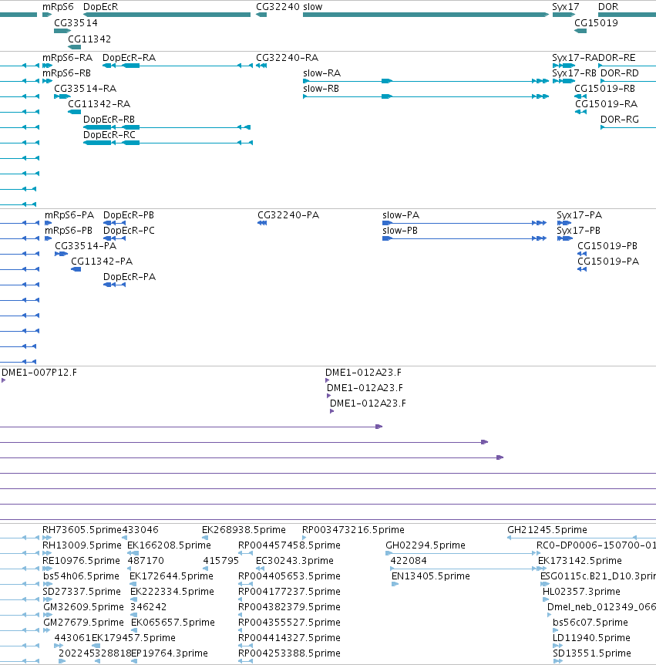Click EST GM32609.5prime
656x665 pixels.
[x=83, y=607]
